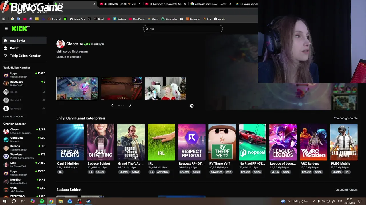Viewport: 366px width, 205px height.
Task: Open the NoPixel category card
Action: coord(252,142)
